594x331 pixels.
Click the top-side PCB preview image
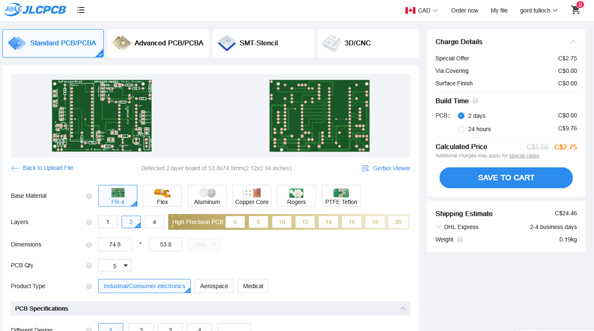pyautogui.click(x=102, y=116)
